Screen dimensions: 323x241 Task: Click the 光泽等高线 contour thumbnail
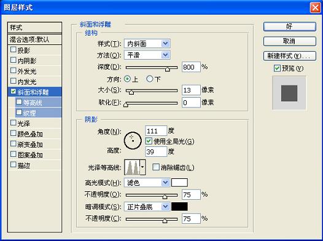click(132, 167)
